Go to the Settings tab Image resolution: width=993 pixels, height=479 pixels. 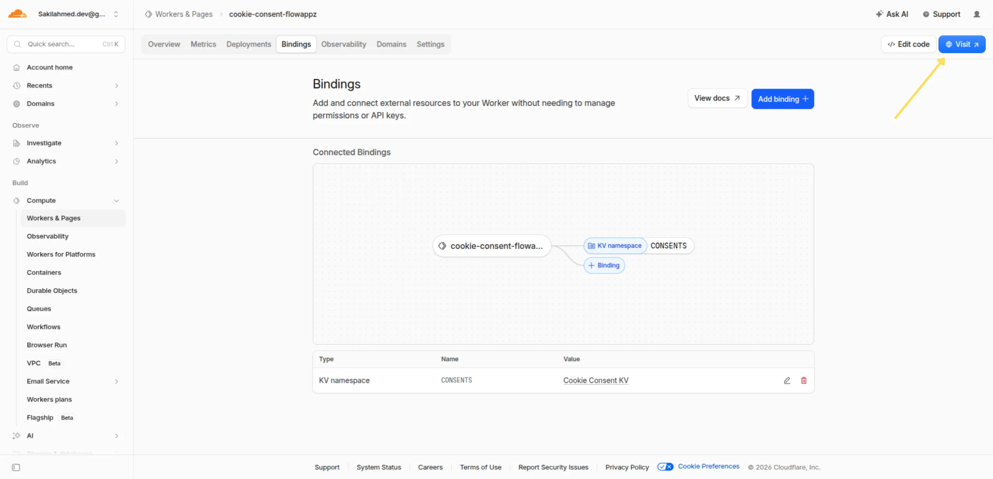click(430, 44)
